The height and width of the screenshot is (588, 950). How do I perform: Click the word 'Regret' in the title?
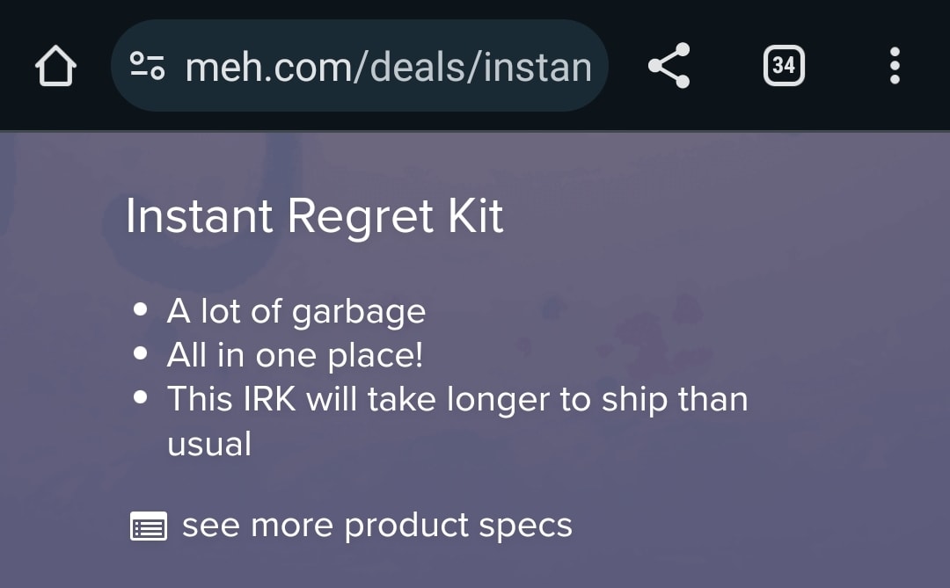tap(360, 216)
